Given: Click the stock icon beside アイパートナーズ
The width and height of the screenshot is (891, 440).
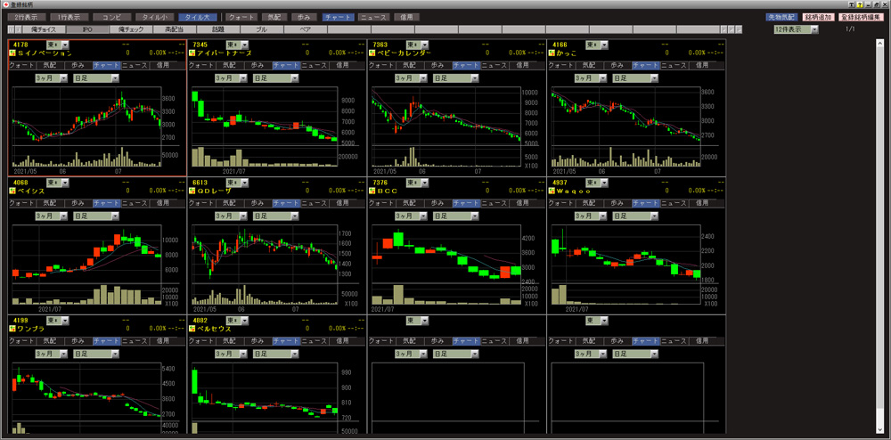Looking at the screenshot, I should point(192,53).
